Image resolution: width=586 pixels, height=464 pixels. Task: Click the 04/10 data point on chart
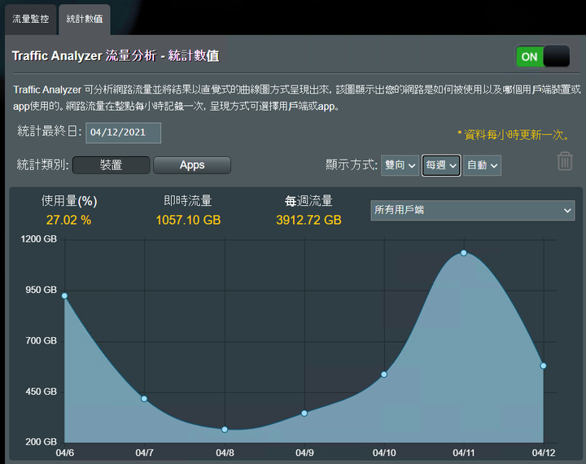[384, 374]
